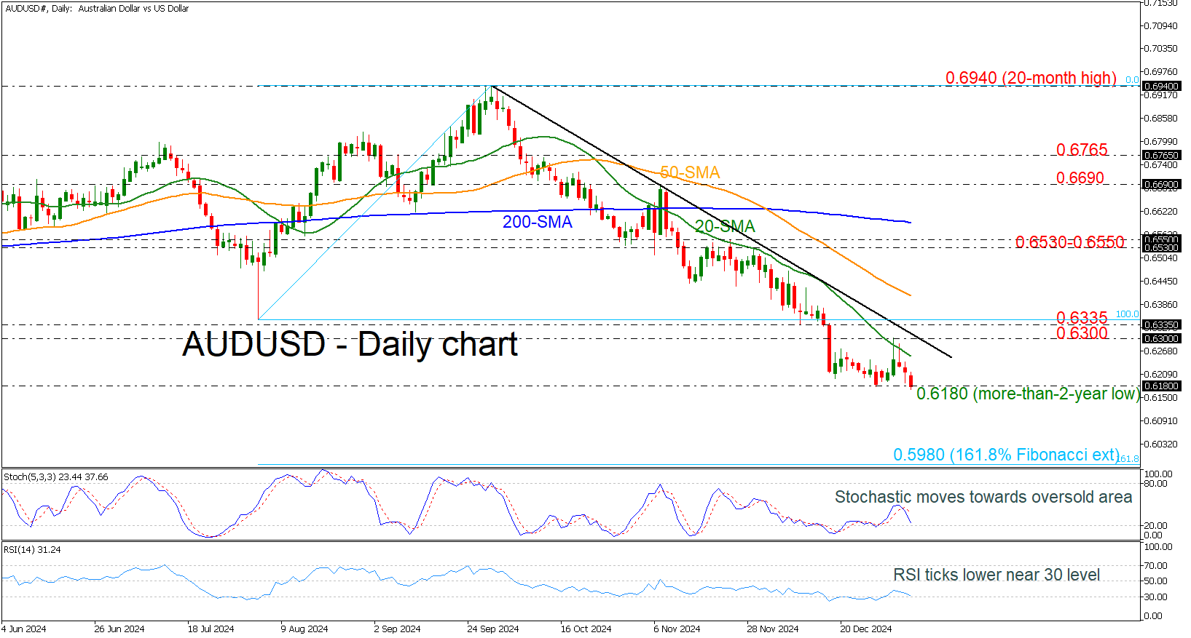This screenshot has height=638, width=1191.
Task: Click the 0.6765 resistance level label
Action: point(1082,150)
